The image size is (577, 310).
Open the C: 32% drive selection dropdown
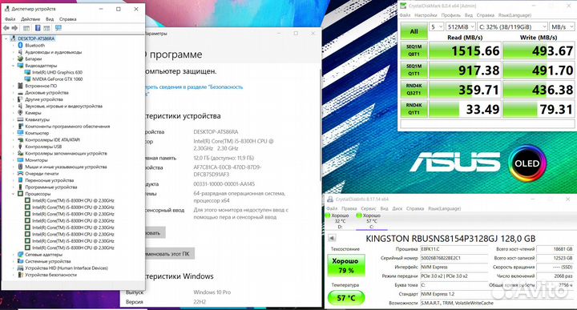pyautogui.click(x=512, y=27)
